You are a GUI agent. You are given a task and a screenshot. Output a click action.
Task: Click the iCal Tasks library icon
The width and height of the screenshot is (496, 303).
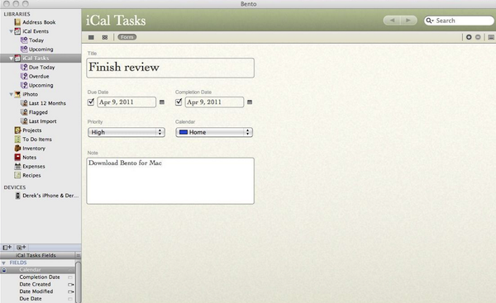17,58
